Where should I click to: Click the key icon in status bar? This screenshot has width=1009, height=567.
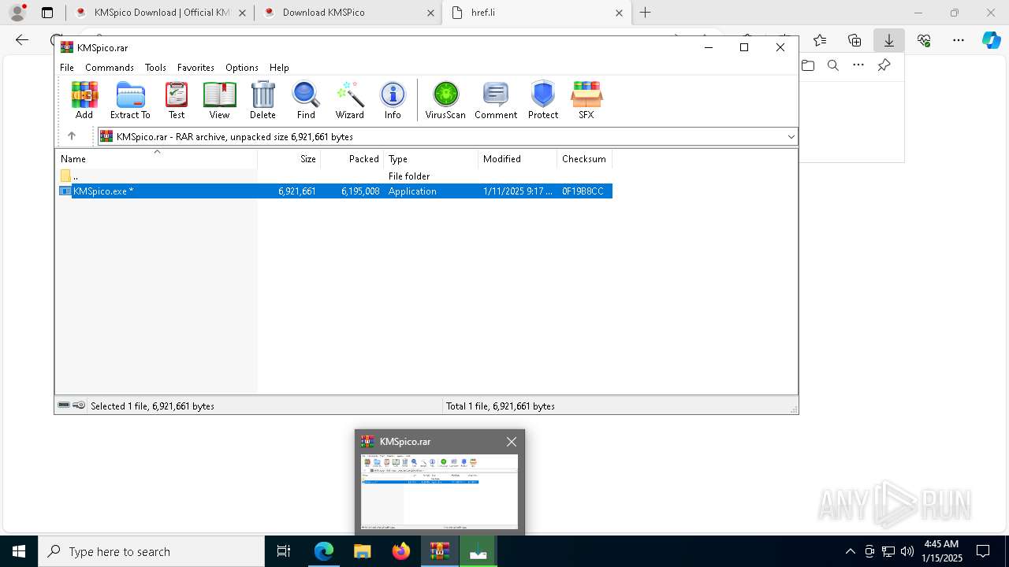79,406
